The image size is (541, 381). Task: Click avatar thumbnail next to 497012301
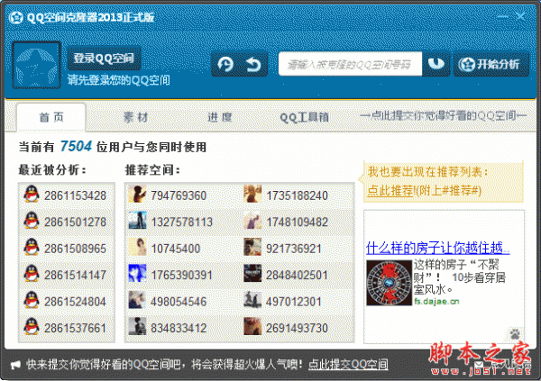(252, 300)
